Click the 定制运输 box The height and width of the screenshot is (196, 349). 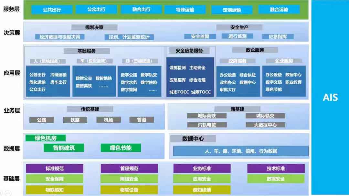click(x=232, y=10)
